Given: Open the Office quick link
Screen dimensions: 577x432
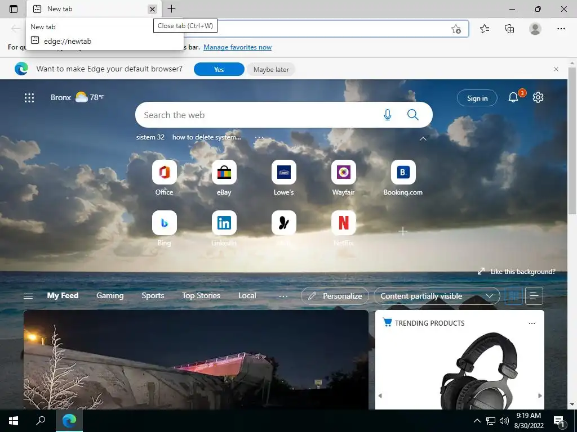Looking at the screenshot, I should pyautogui.click(x=164, y=178).
